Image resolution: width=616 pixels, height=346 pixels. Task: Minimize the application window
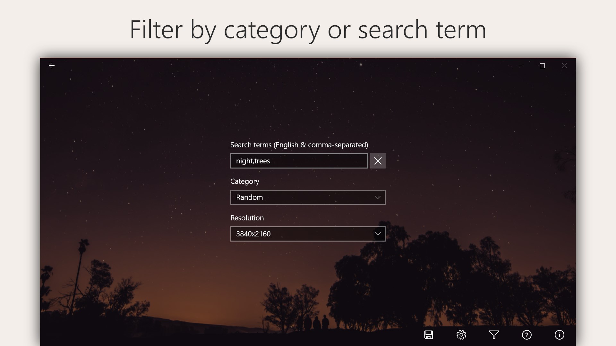[520, 66]
